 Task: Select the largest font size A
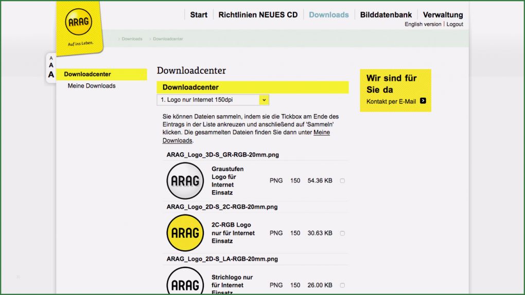tap(51, 74)
